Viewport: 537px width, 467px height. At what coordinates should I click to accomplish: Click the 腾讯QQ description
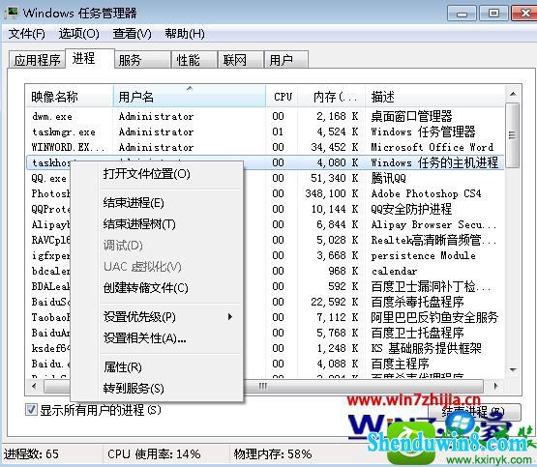(388, 178)
